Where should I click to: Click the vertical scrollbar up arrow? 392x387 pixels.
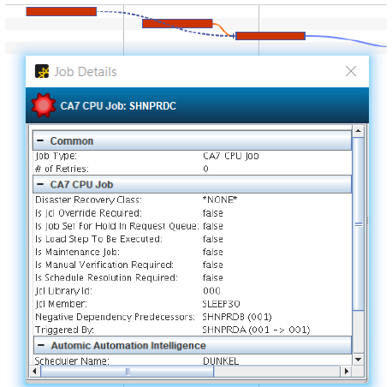[358, 131]
